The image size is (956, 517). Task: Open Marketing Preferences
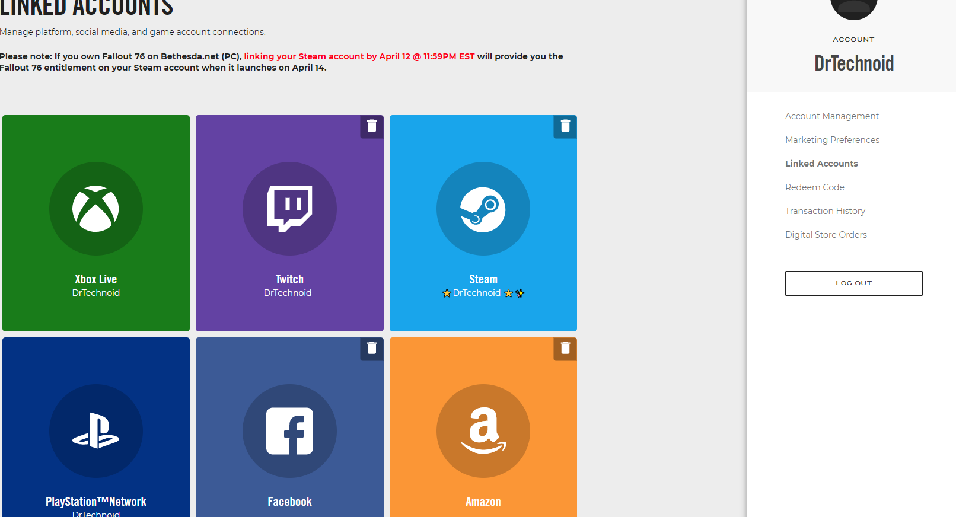[x=833, y=140]
